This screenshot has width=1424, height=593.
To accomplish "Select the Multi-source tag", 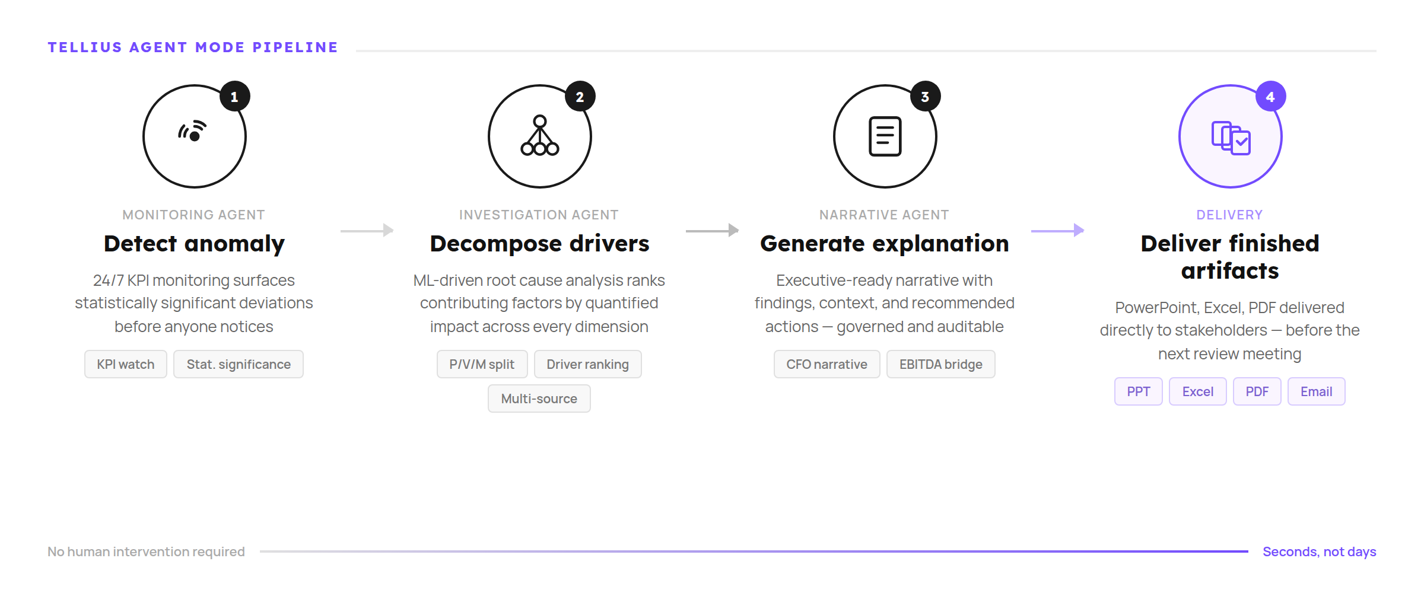I will (x=539, y=398).
